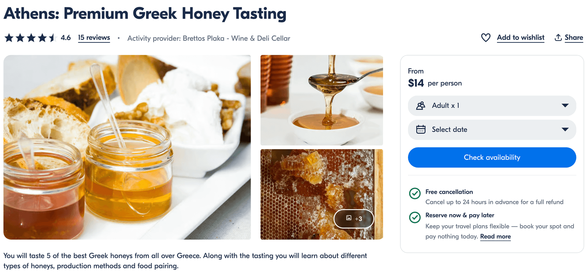Click the Add to wishlist link
Screen dimensions: 586x272
pyautogui.click(x=520, y=38)
